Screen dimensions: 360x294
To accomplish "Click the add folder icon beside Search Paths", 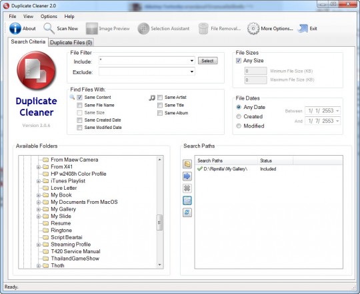I will (x=187, y=164).
